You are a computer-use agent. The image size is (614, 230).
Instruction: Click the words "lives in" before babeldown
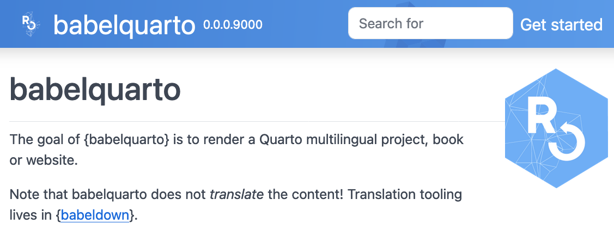click(x=31, y=215)
